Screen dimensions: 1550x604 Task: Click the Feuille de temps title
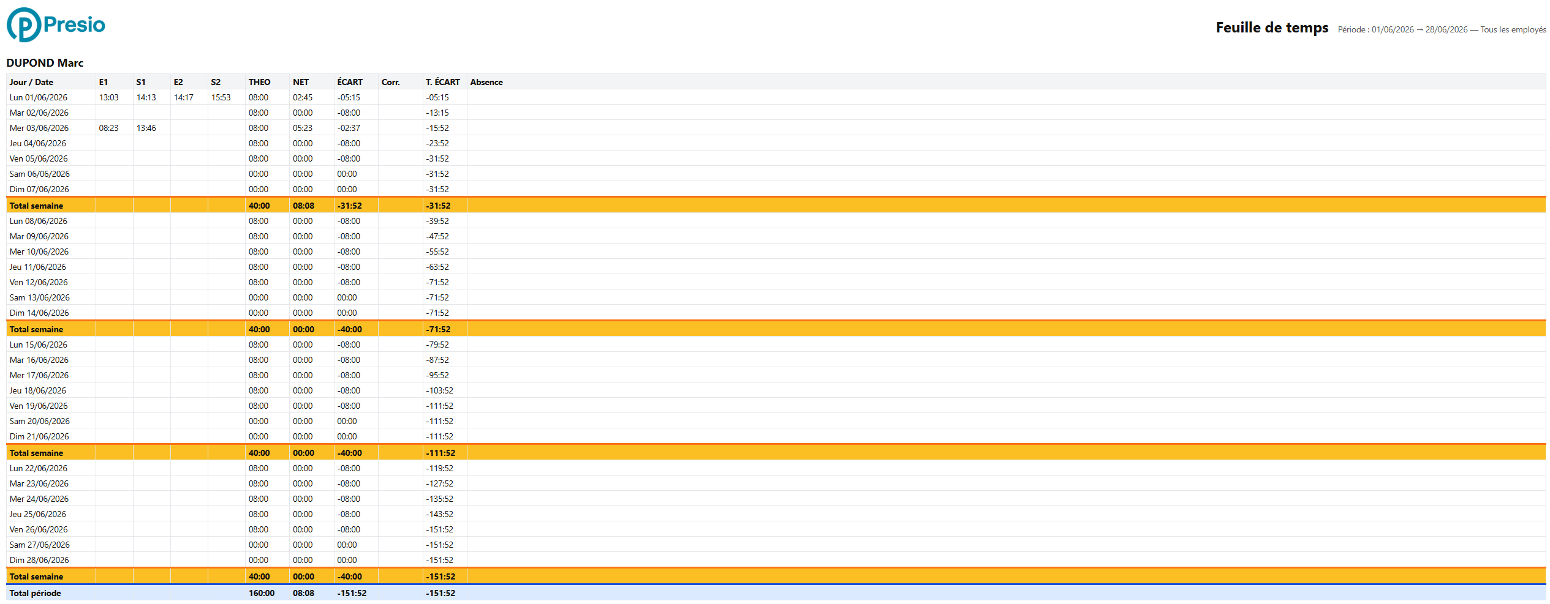coord(1272,28)
